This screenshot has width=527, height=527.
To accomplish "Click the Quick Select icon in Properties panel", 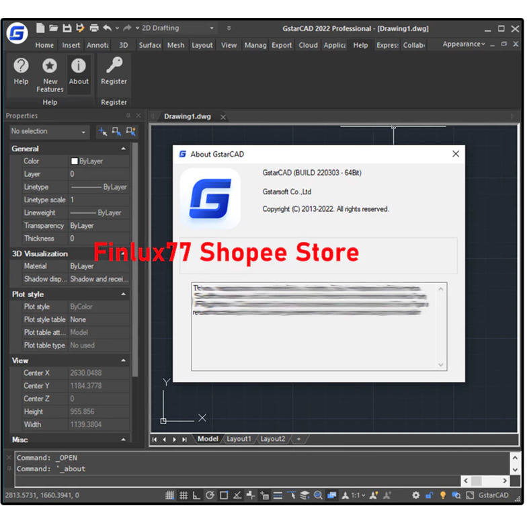I will (132, 132).
